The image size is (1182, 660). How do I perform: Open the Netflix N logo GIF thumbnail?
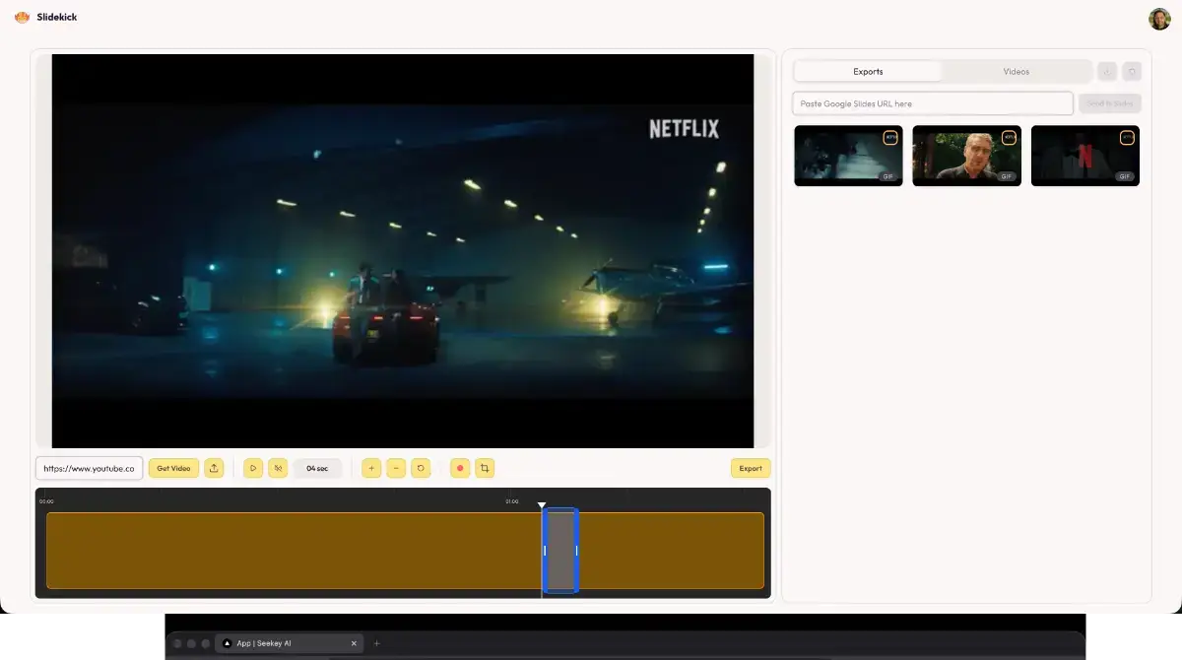coord(1084,156)
